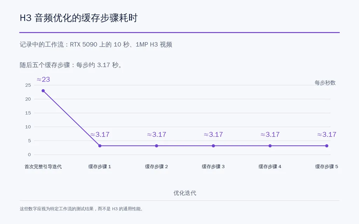
Task: Click the sentence '随后五个缓存步骤:每步约 3.17 秒。'
Action: point(71,65)
